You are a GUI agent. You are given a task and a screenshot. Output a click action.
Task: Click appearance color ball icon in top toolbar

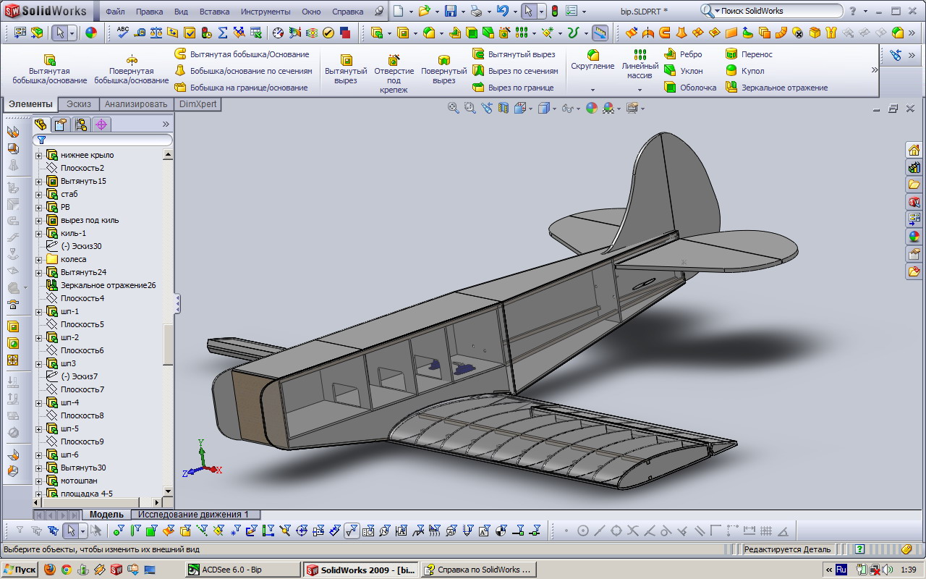click(90, 33)
